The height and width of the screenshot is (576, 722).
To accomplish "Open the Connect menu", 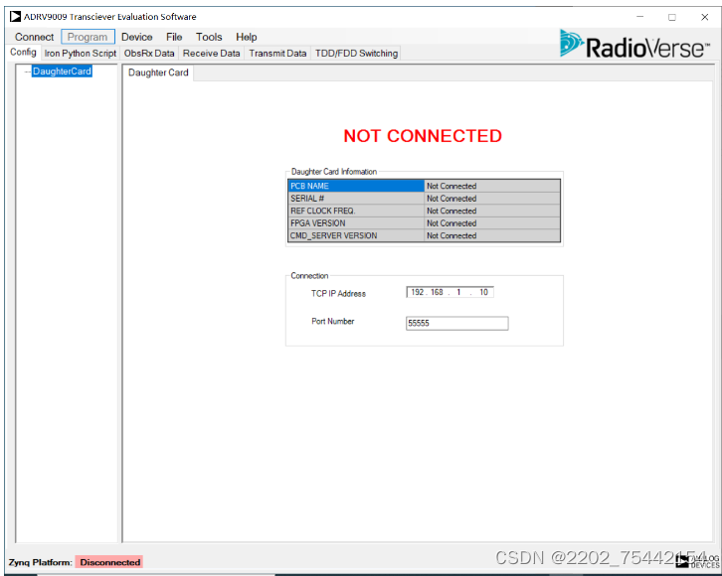I will click(x=34, y=37).
